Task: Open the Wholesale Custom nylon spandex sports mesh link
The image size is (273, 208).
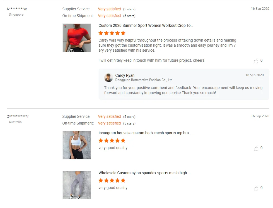Action: pos(144,173)
